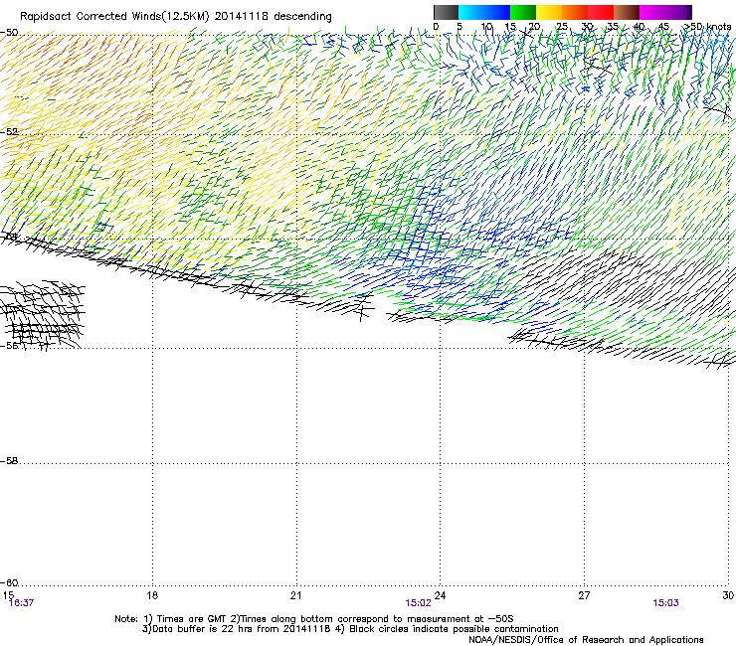
Task: Click the 'Times are GMT' note line
Action: pos(314,619)
